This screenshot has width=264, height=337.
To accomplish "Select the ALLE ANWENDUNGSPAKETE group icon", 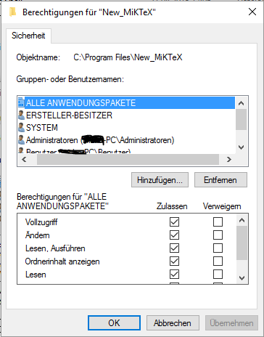I will 21,102.
